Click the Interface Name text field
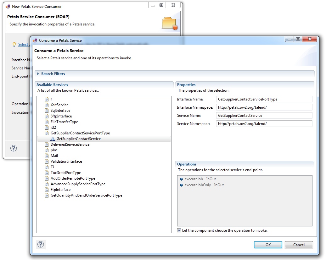Screen dimensions: 326x260 (264, 99)
